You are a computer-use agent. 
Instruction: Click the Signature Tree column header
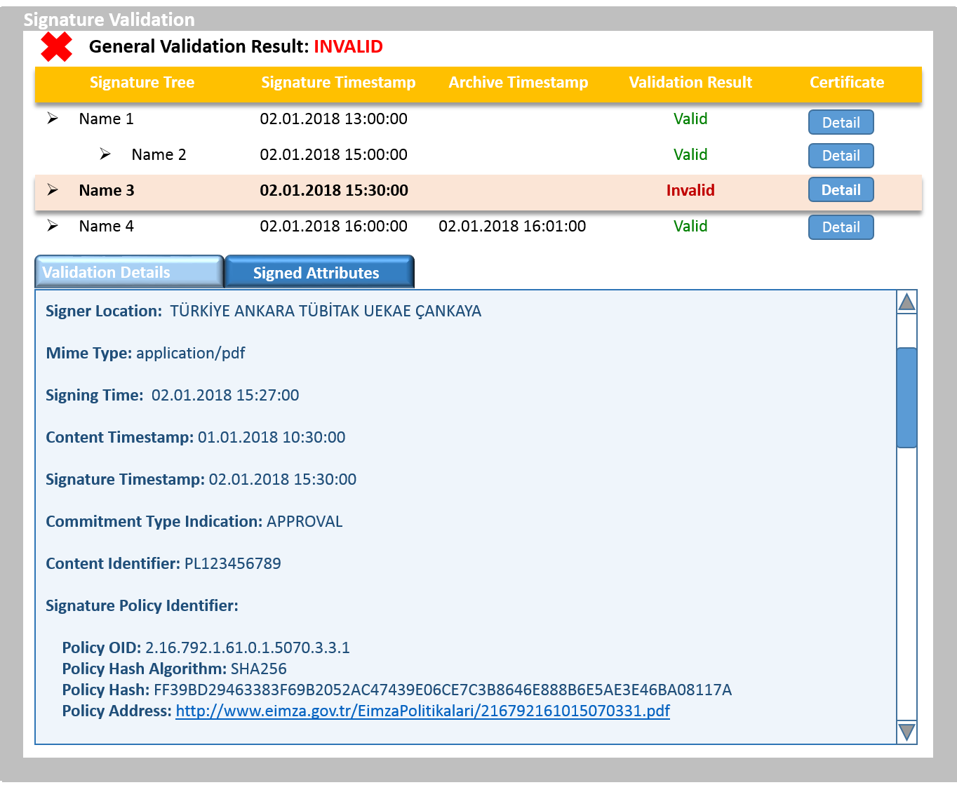click(x=142, y=83)
